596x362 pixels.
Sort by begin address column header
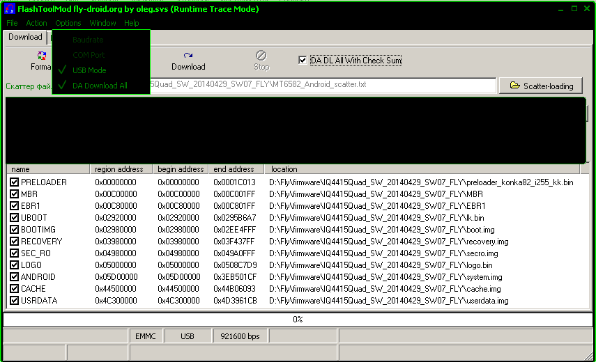181,169
